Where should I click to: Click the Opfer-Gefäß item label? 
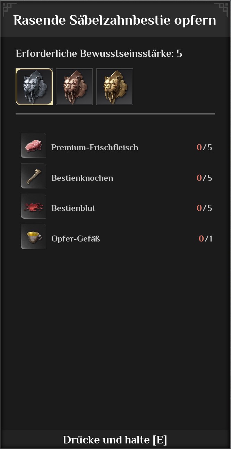pos(76,239)
